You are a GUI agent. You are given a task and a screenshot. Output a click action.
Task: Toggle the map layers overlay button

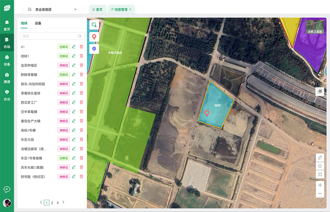319,91
